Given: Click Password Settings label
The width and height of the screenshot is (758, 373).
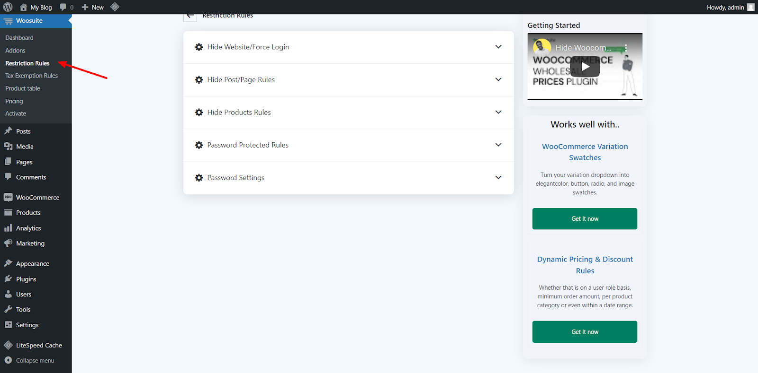Looking at the screenshot, I should [235, 178].
